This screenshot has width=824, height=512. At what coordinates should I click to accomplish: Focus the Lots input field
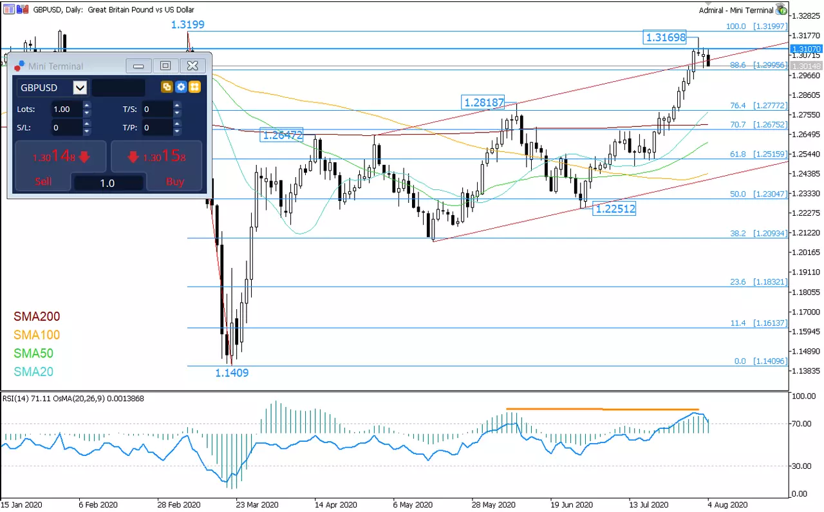click(66, 109)
